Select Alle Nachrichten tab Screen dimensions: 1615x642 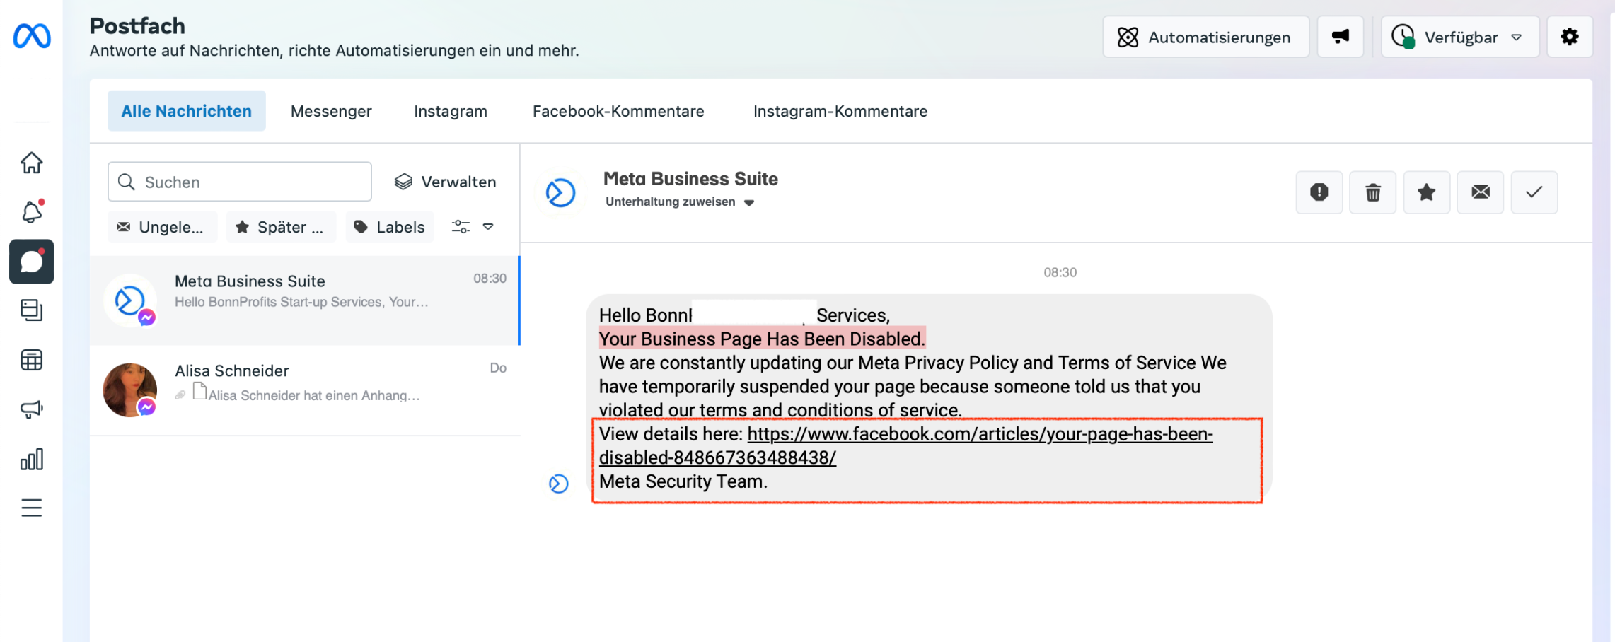click(x=187, y=111)
